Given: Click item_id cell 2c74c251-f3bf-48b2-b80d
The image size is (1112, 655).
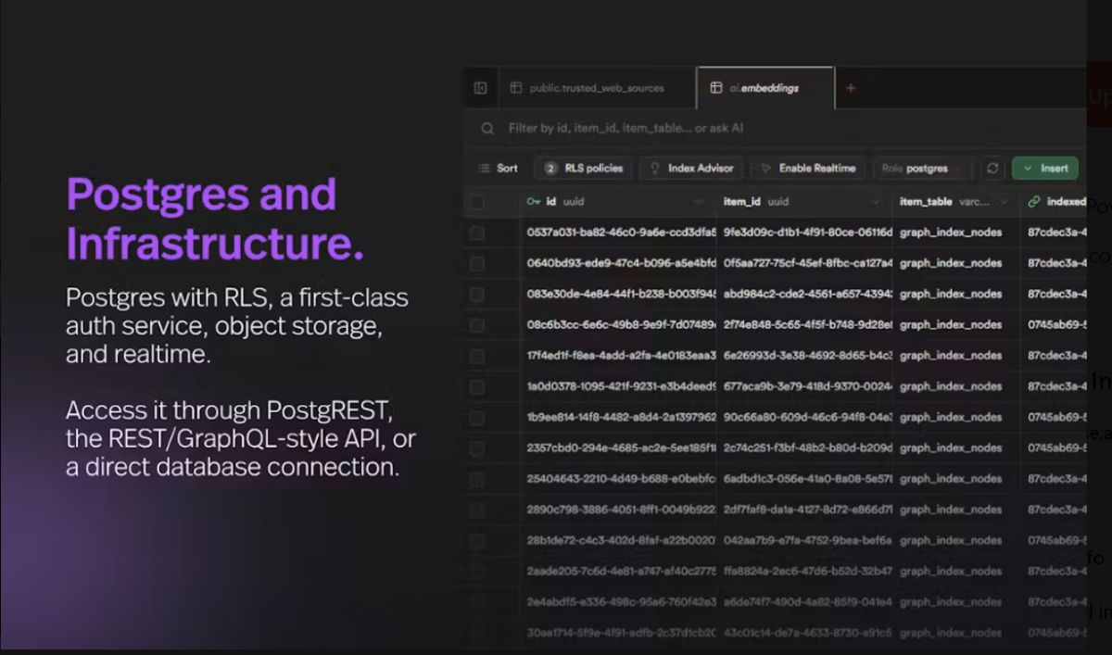Looking at the screenshot, I should tap(806, 447).
